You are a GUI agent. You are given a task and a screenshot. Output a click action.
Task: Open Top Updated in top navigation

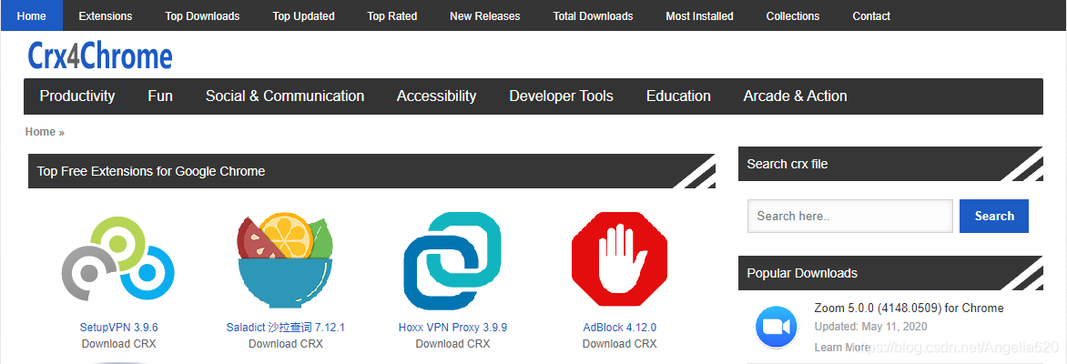(303, 15)
